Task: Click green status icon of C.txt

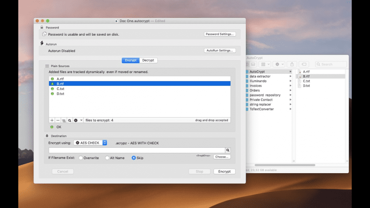Action: click(x=52, y=89)
